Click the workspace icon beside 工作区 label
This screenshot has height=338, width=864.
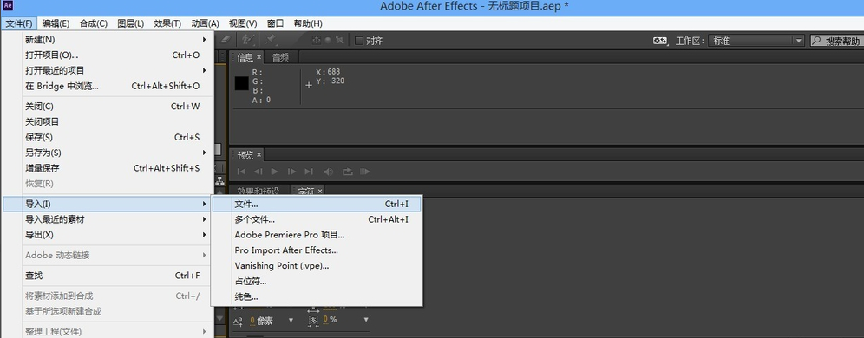point(659,41)
